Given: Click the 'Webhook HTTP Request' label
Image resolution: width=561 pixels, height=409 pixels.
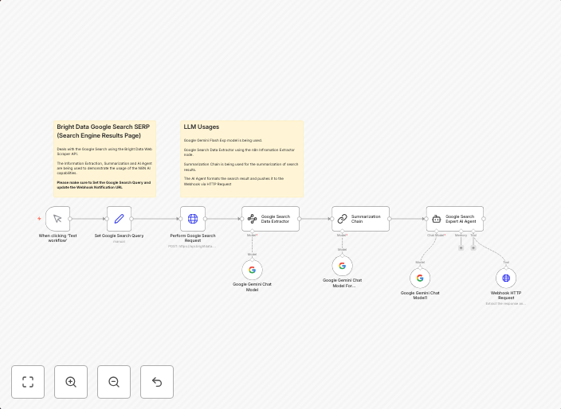Looking at the screenshot, I should [506, 295].
